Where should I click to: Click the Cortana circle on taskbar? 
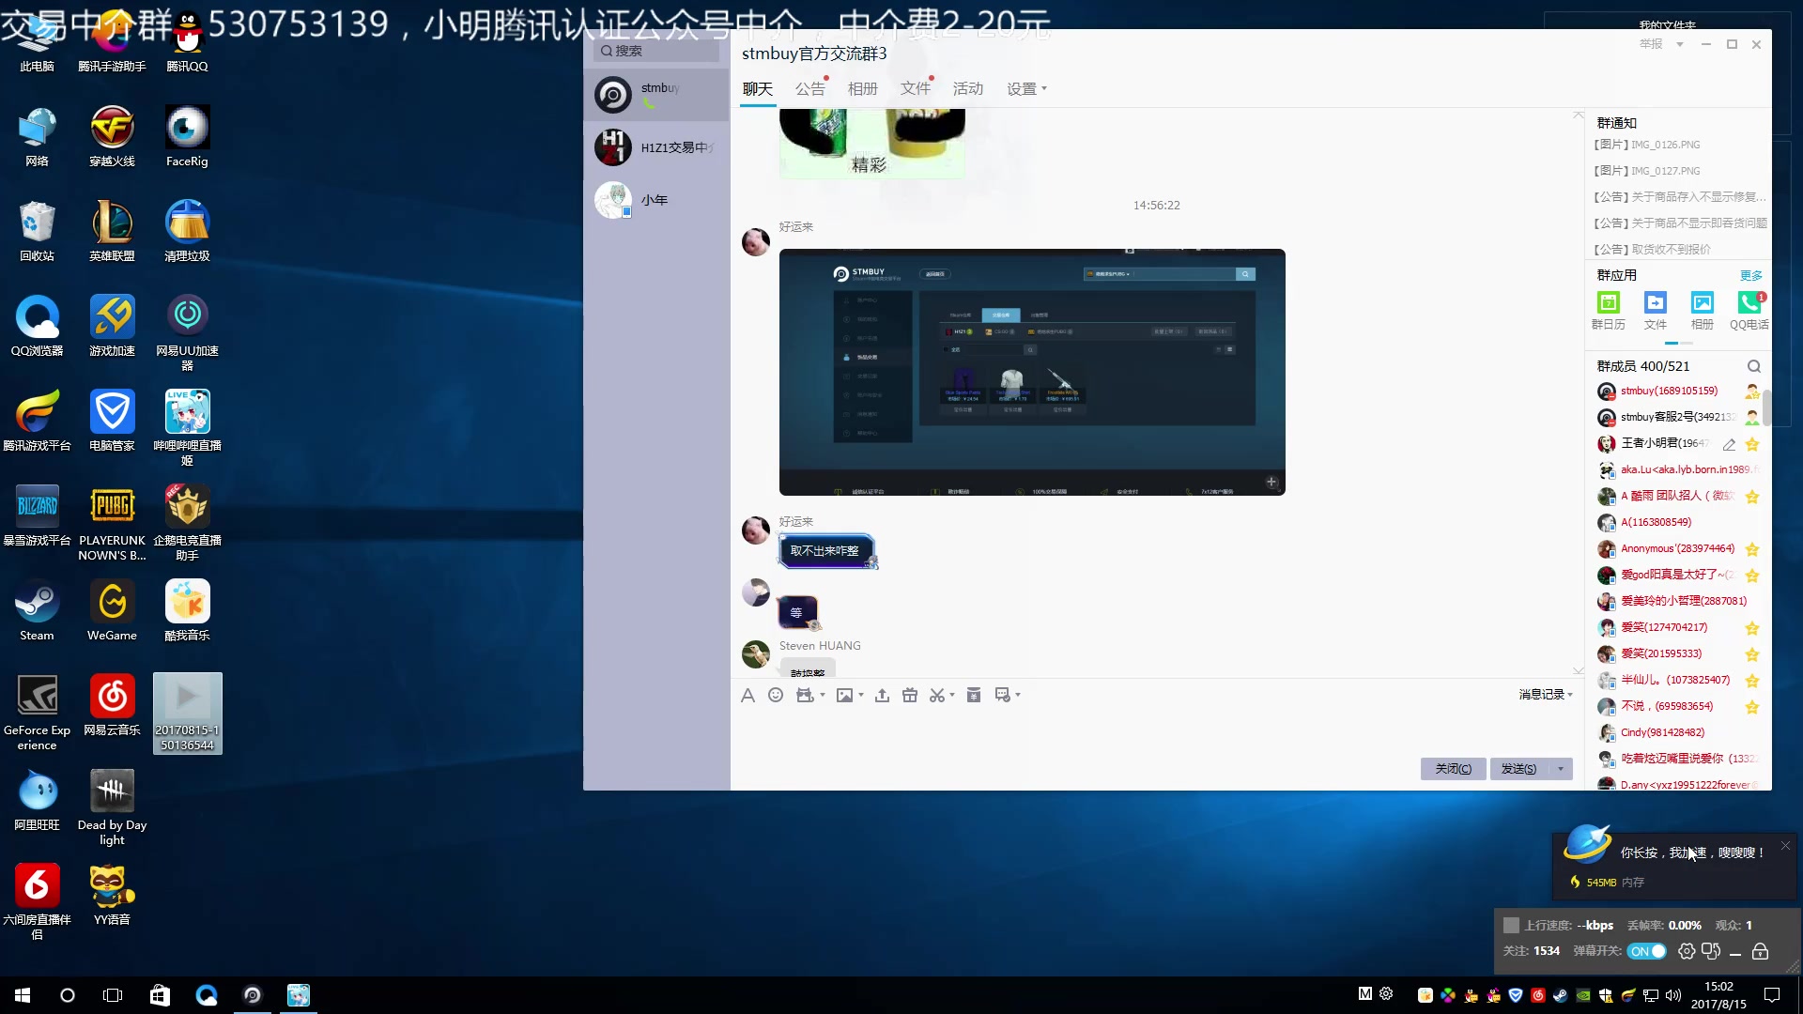68,995
